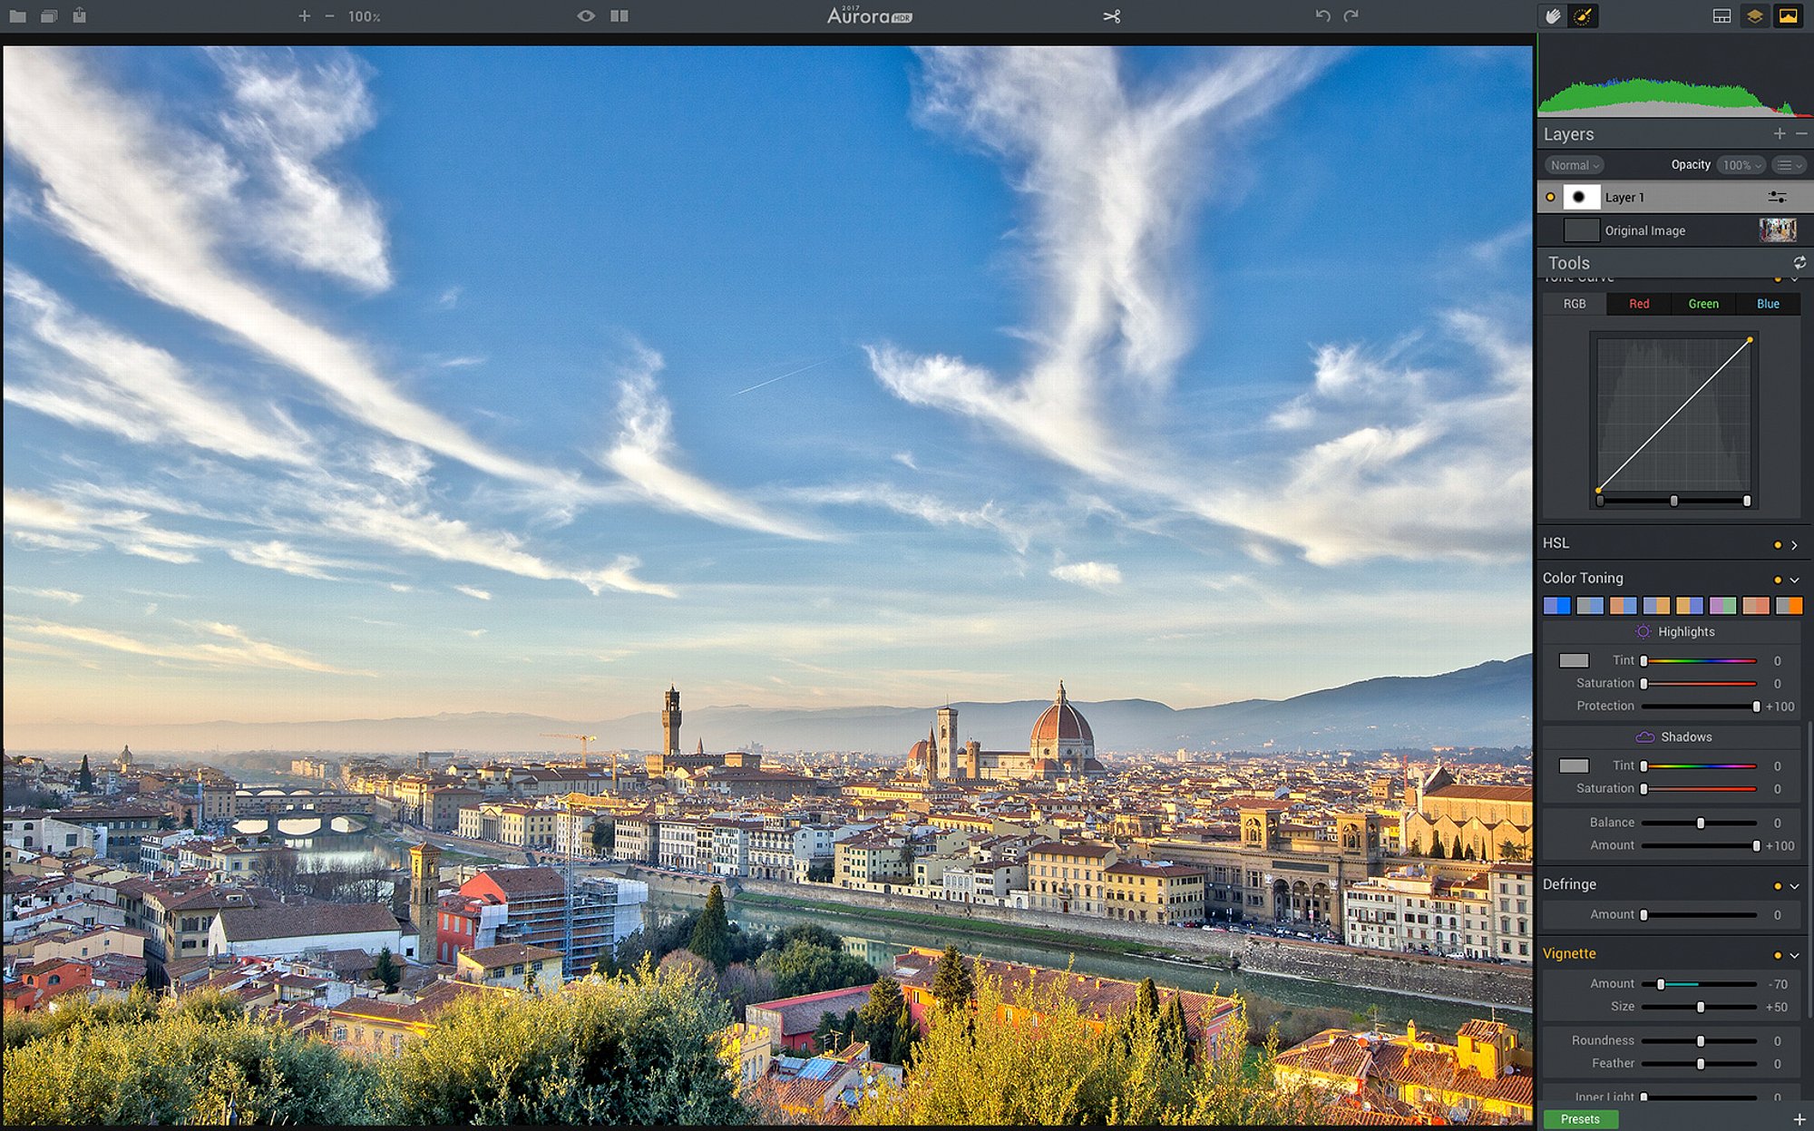Select the crop scissors tool
The image size is (1814, 1131).
(1112, 16)
